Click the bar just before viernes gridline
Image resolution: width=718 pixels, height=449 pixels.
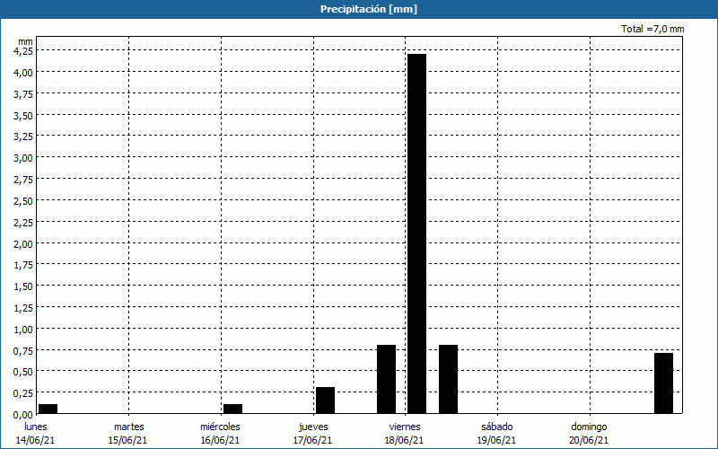point(386,379)
